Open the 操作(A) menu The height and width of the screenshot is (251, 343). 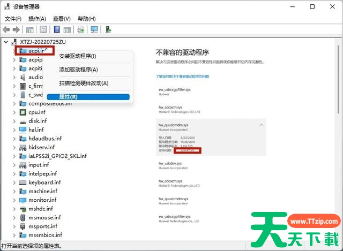[x=37, y=18]
